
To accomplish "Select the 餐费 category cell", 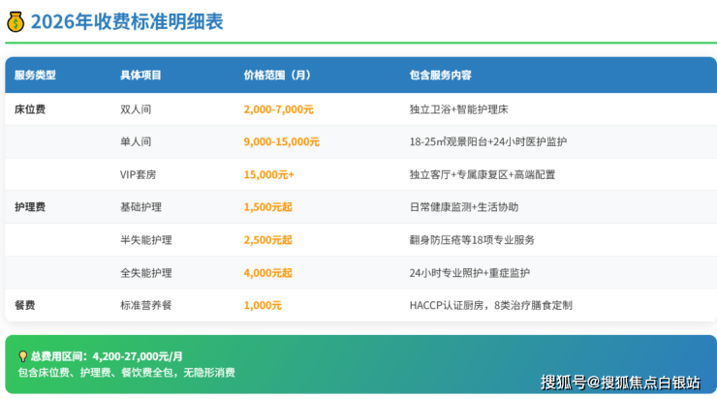I will 25,305.
